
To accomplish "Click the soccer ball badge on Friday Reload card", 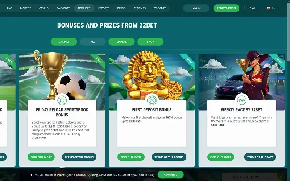I will (62, 100).
